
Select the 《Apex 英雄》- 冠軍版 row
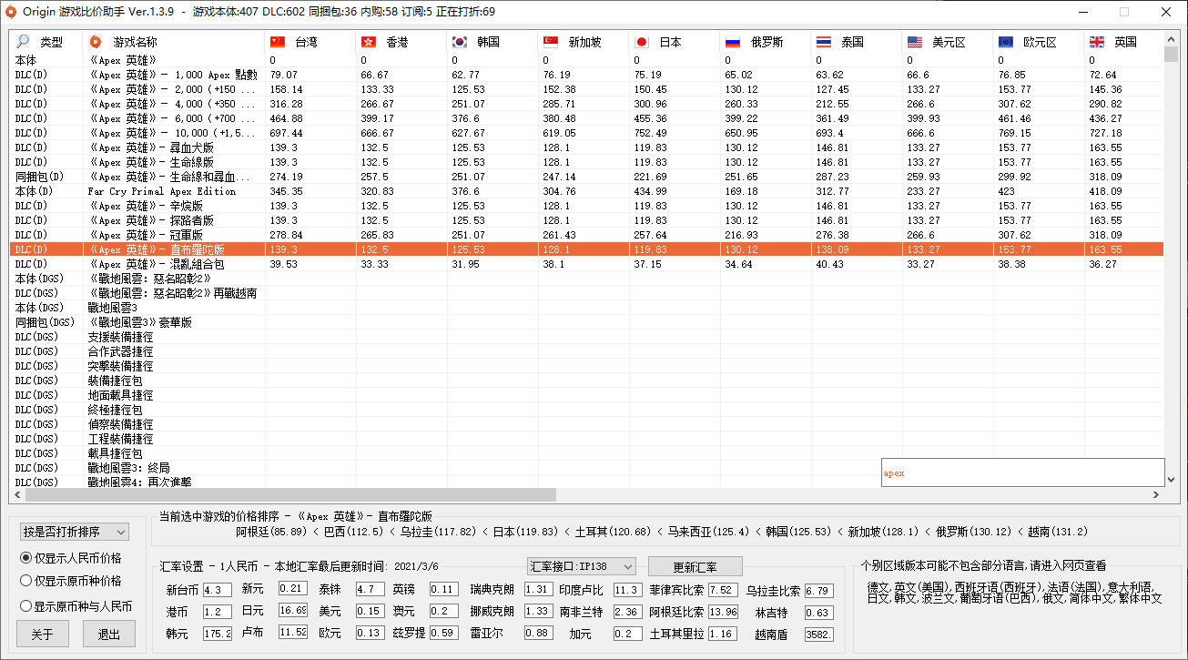(587, 235)
